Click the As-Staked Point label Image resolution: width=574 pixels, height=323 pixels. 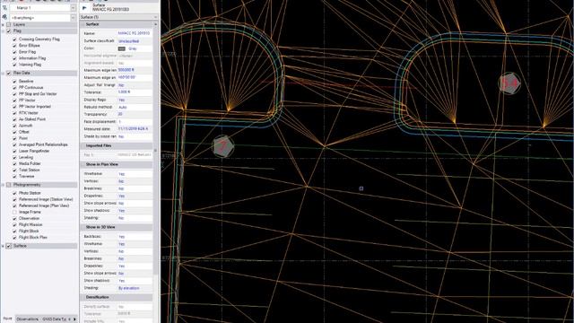[x=32, y=119]
